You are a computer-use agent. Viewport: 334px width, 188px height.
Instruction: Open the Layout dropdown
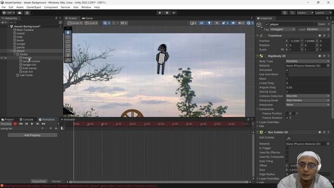click(x=323, y=13)
